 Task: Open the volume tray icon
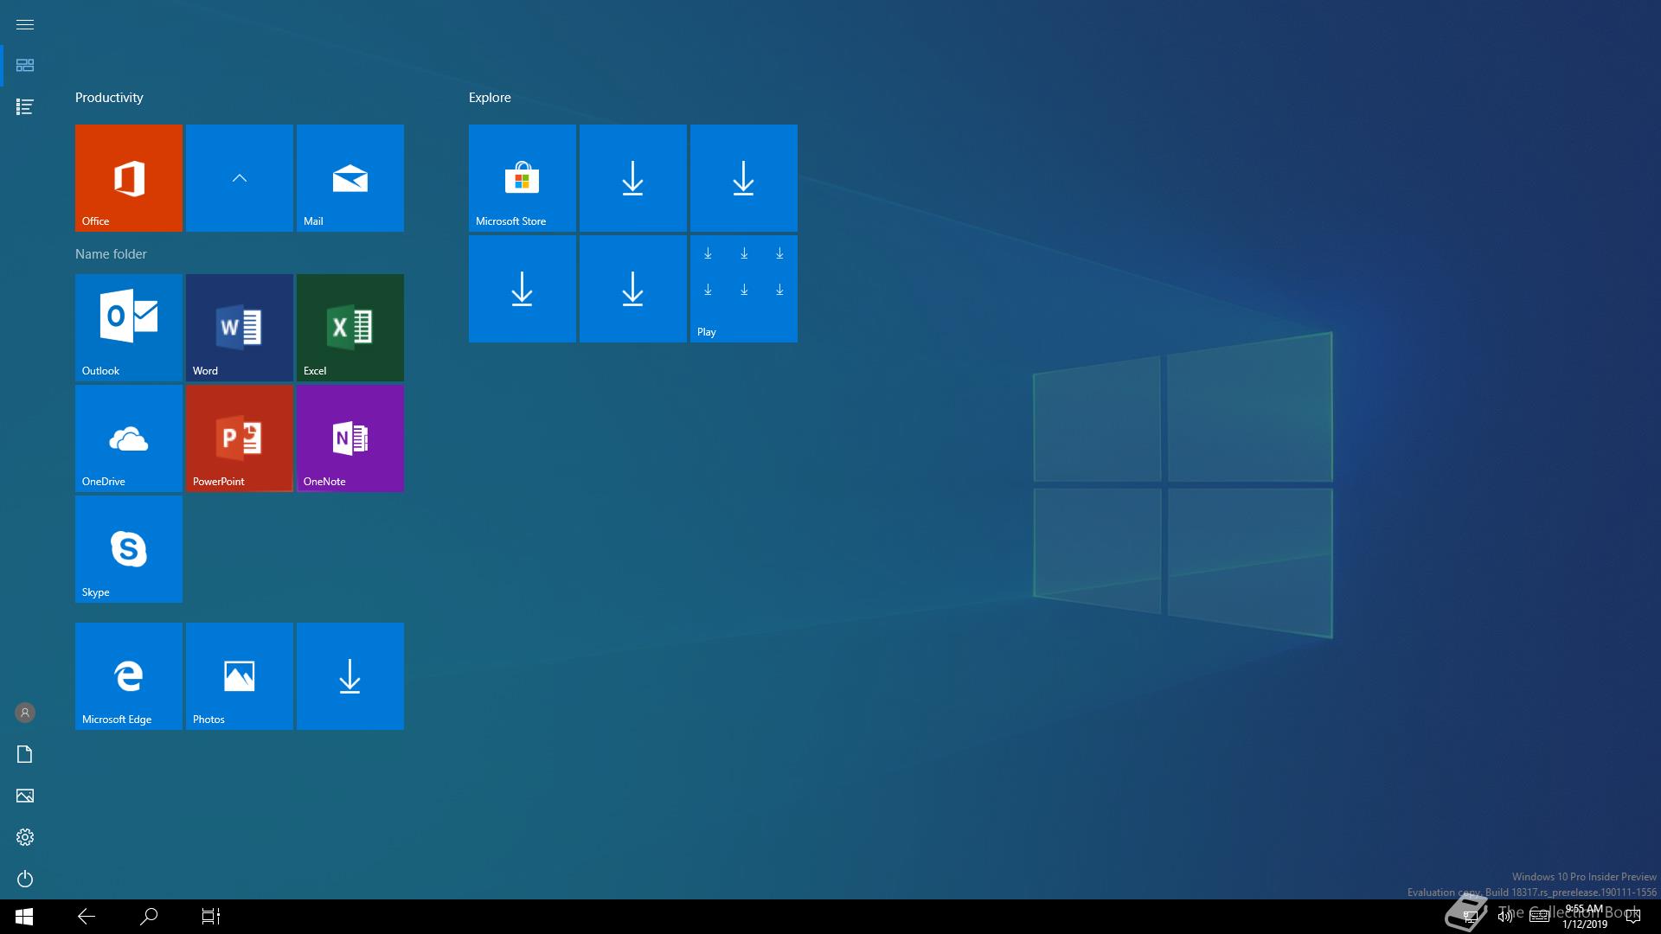tap(1504, 917)
